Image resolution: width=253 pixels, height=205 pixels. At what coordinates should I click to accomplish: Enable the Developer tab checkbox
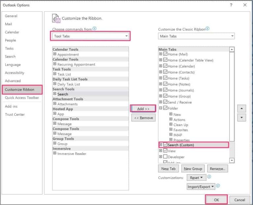[165, 157]
